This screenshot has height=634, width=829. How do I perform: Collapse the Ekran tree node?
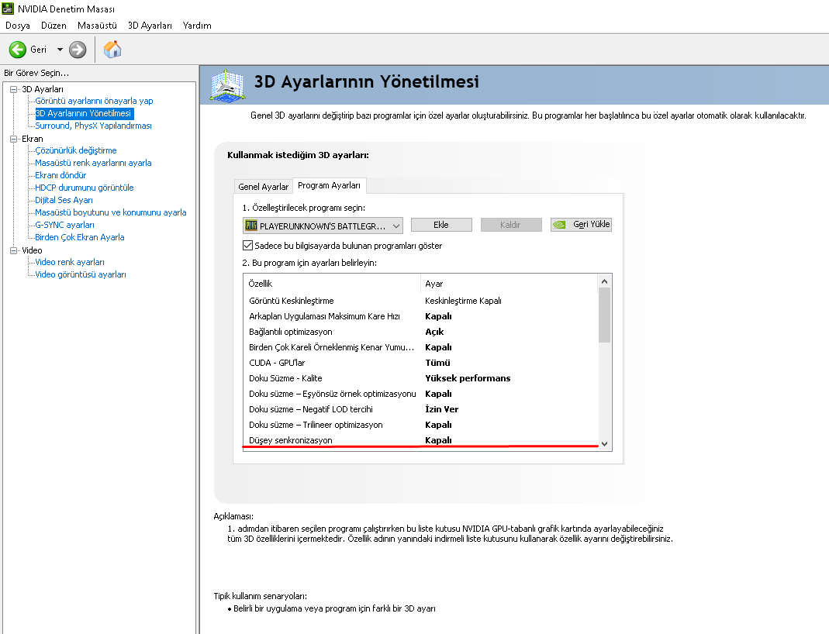14,139
